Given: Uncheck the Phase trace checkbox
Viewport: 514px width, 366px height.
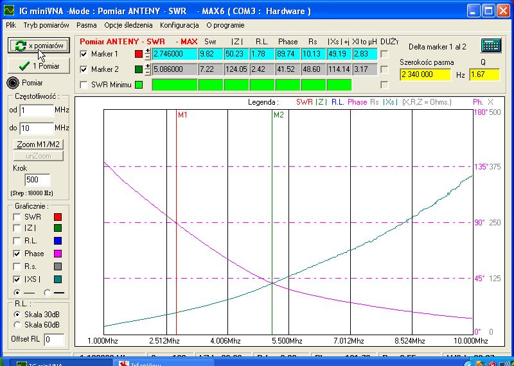Looking at the screenshot, I should pyautogui.click(x=18, y=254).
